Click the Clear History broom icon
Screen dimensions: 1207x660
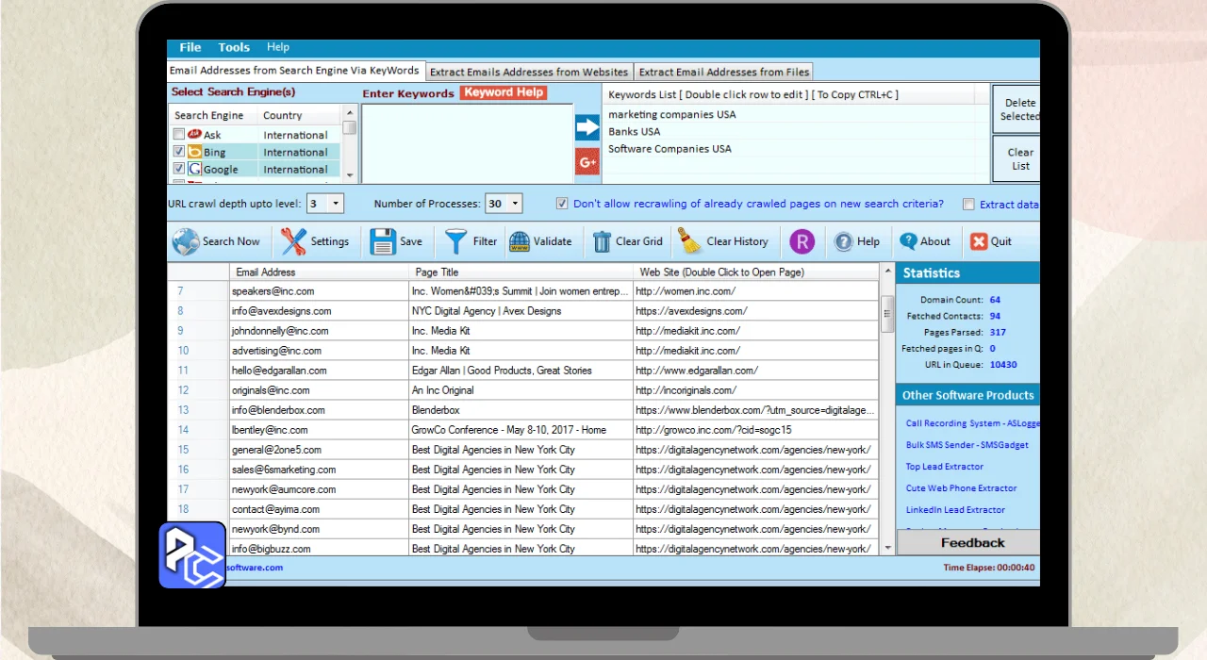click(x=690, y=241)
